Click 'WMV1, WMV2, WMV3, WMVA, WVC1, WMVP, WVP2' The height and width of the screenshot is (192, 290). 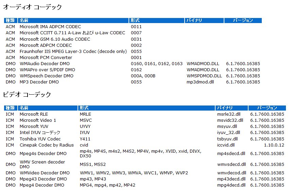click(x=134, y=173)
